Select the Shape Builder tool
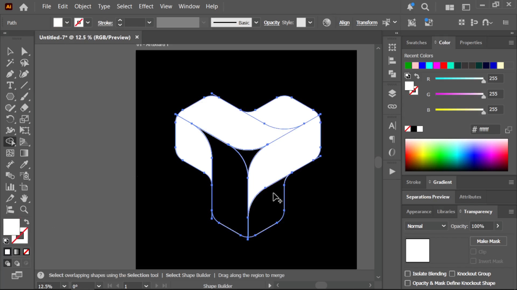Screen dimensions: 517x290 click(10, 142)
